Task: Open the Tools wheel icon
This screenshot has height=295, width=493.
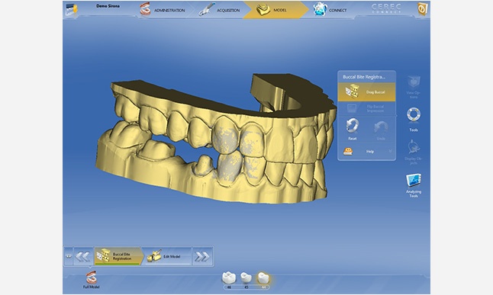Action: (x=414, y=114)
